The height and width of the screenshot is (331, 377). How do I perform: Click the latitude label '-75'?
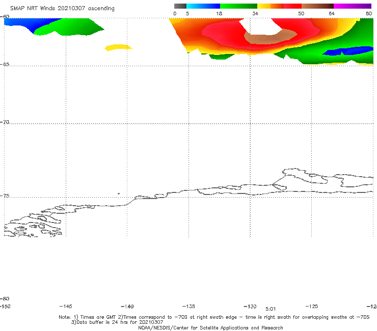click(5, 196)
